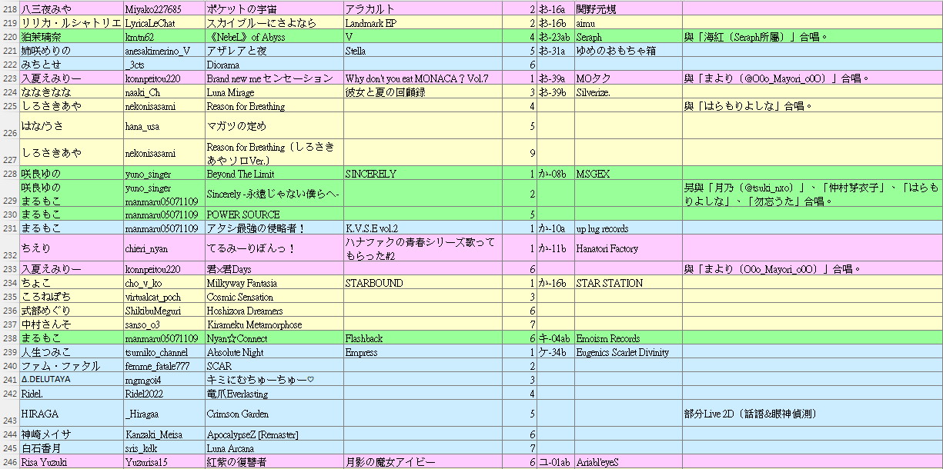Select the Crimson Garden cell

coord(273,414)
